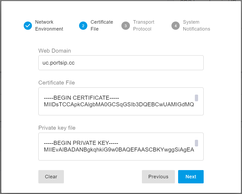This screenshot has width=242, height=194.
Task: Grab the Certificate File box scrollbar thumb
Action: [196, 98]
